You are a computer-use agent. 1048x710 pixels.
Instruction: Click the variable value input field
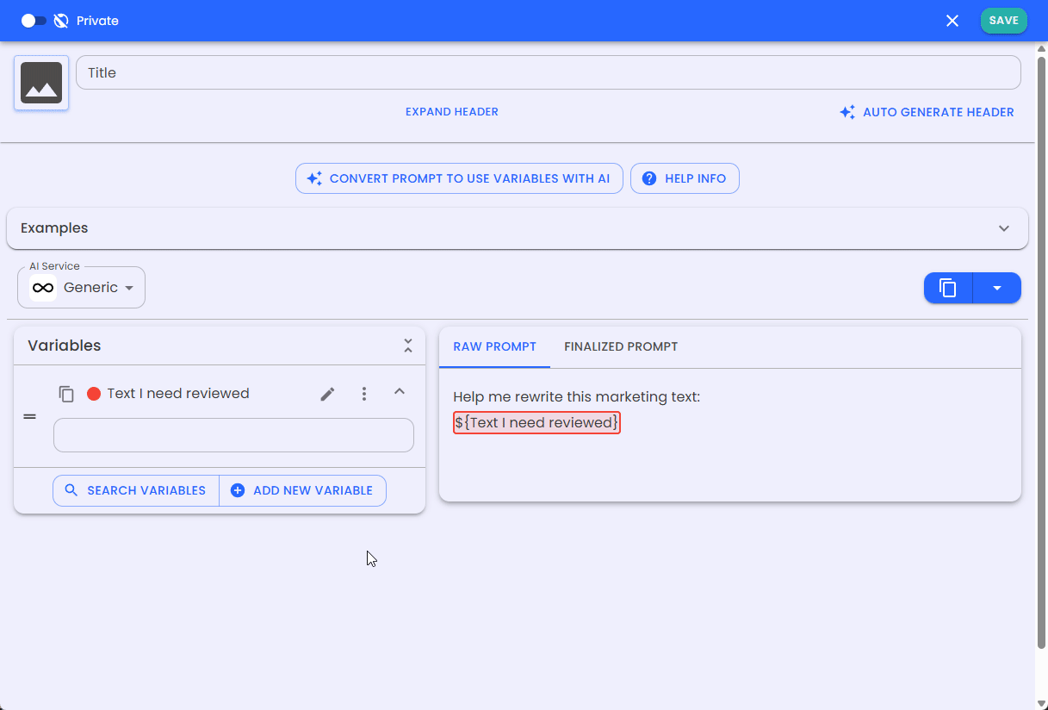[233, 435]
